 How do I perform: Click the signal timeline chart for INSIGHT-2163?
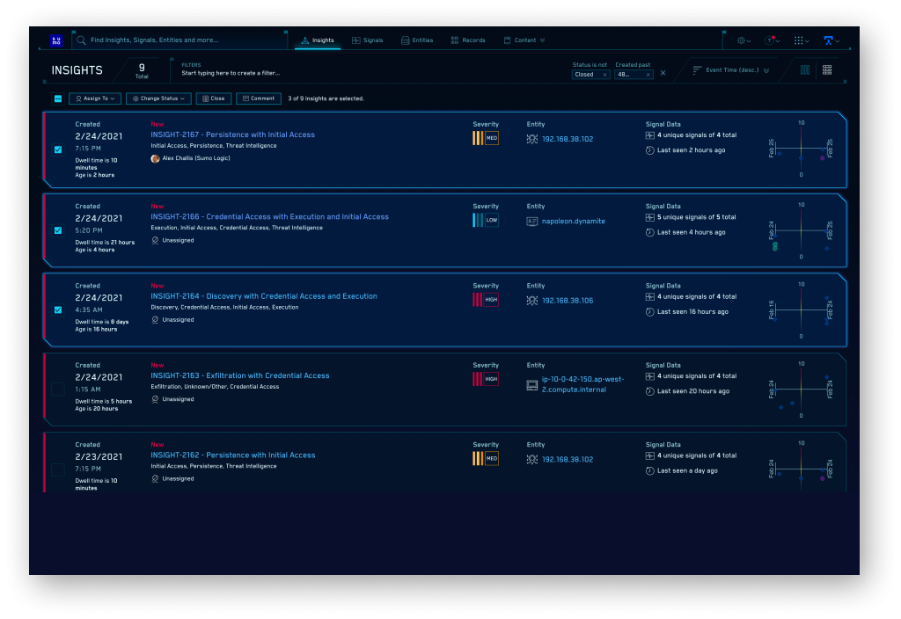pos(801,390)
